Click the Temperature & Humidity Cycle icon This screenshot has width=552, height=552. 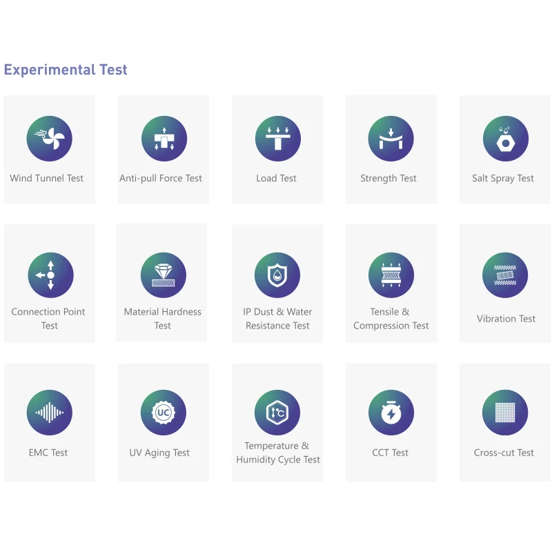[x=277, y=413]
